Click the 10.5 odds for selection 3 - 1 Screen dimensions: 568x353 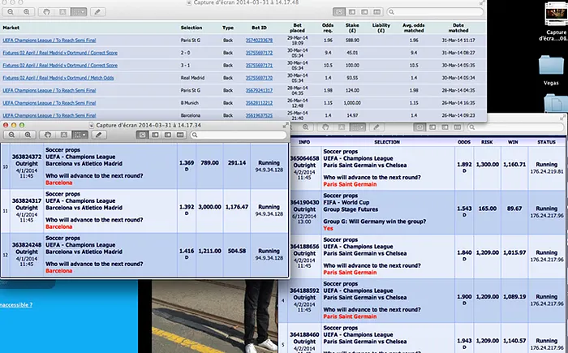point(328,65)
